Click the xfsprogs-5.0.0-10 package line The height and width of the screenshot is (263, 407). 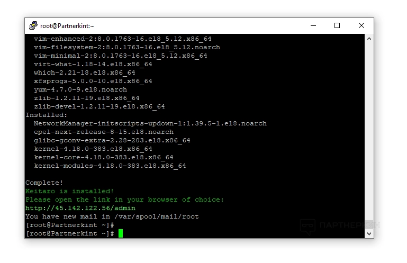(93, 81)
